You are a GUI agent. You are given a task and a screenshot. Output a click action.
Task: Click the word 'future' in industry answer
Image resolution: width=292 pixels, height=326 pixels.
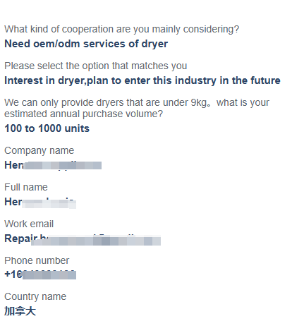click(265, 80)
